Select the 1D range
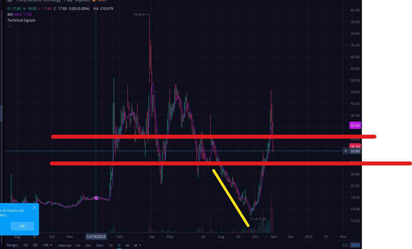The image size is (412, 249). point(25,245)
